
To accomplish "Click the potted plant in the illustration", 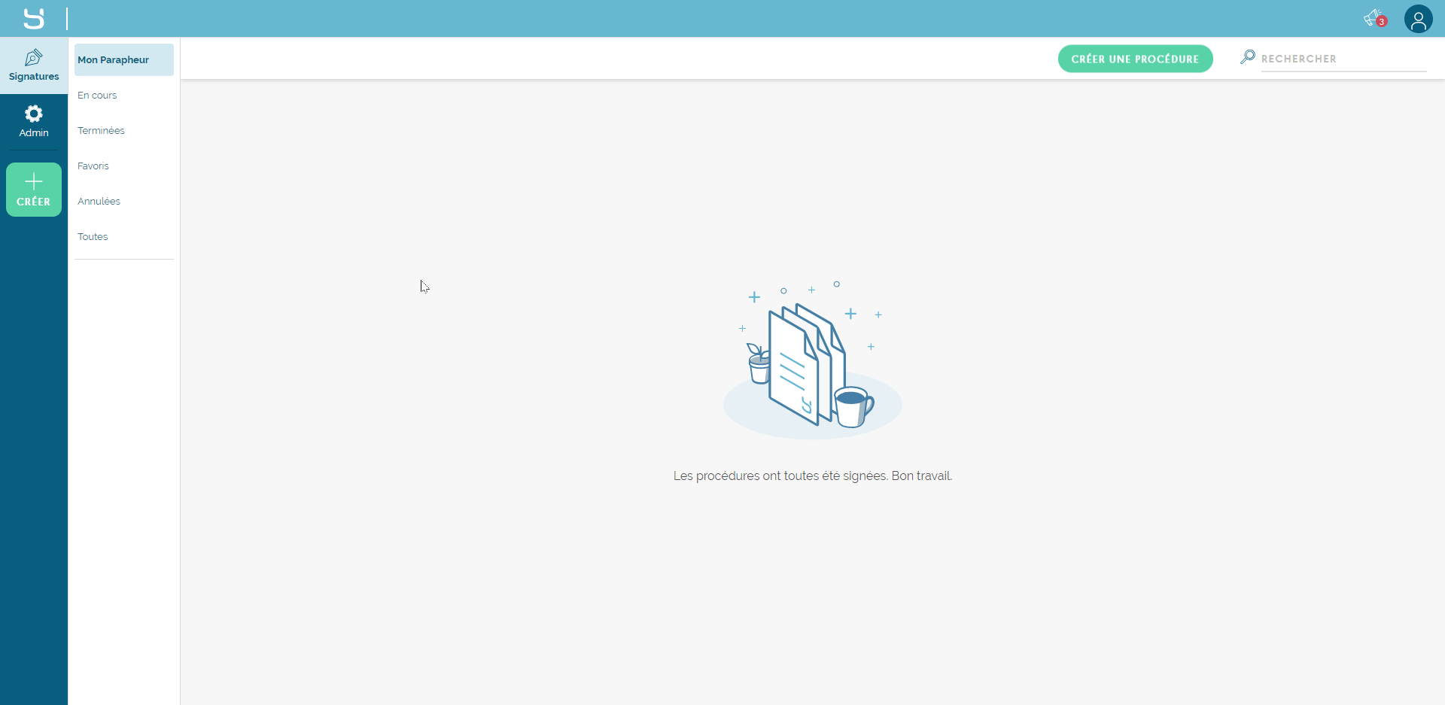I will point(759,363).
